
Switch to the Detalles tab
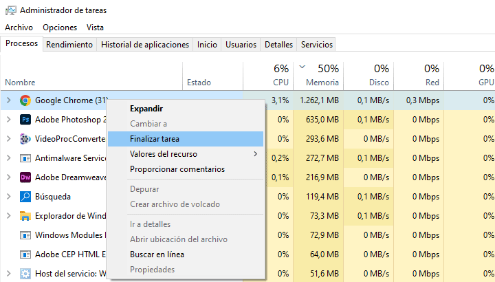(278, 45)
